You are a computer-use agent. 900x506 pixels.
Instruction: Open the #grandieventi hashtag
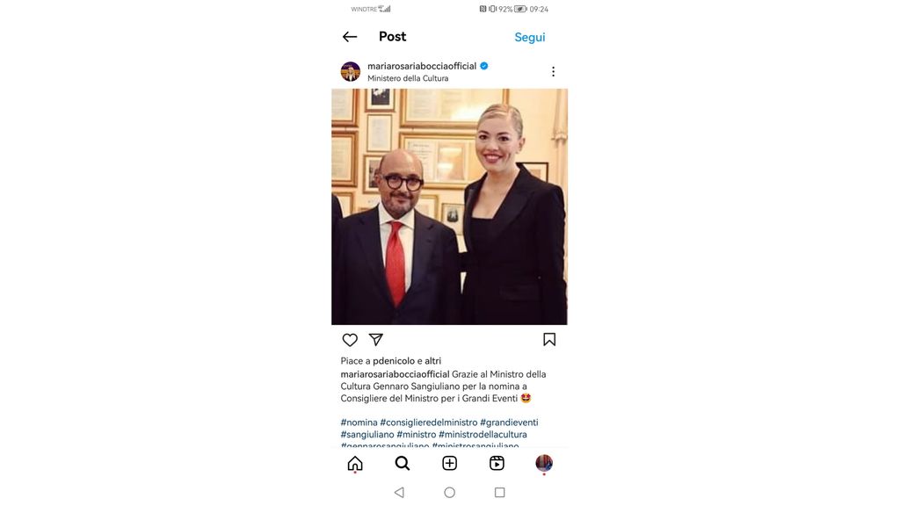pyautogui.click(x=509, y=423)
